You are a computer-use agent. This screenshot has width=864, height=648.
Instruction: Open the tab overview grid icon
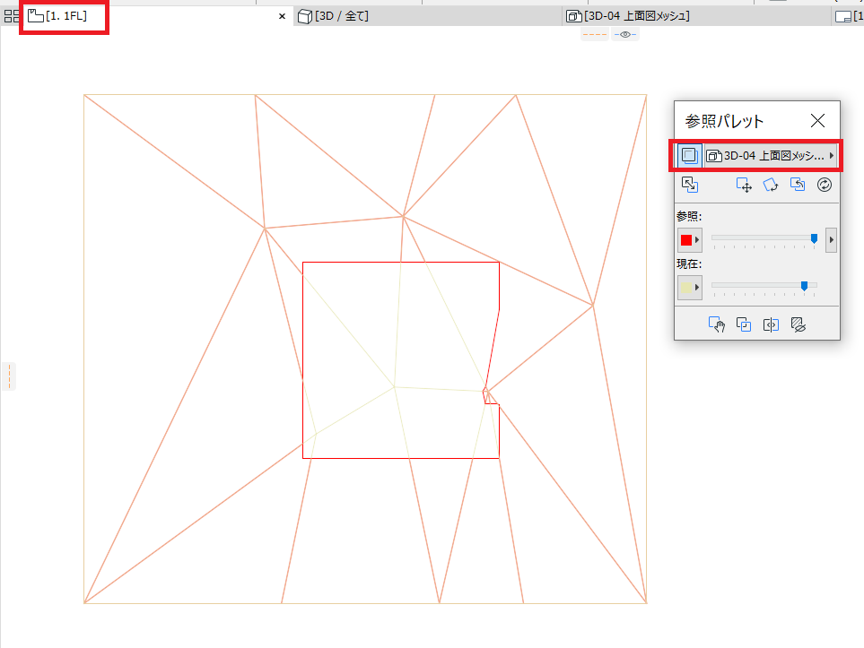[x=11, y=16]
